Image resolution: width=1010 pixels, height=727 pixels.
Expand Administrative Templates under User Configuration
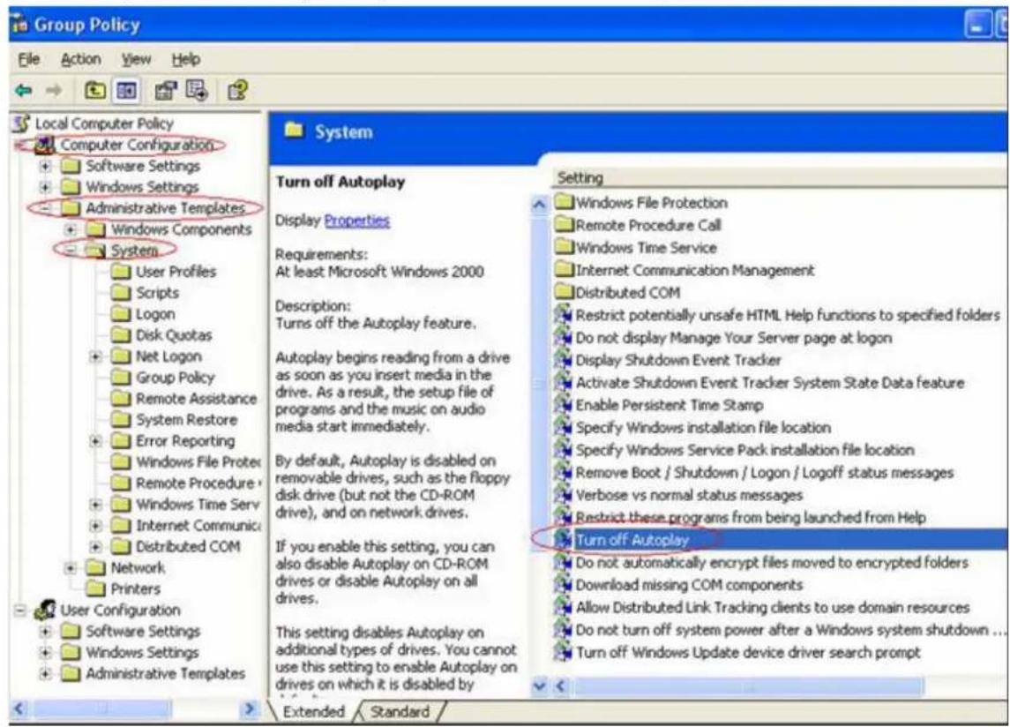point(45,673)
